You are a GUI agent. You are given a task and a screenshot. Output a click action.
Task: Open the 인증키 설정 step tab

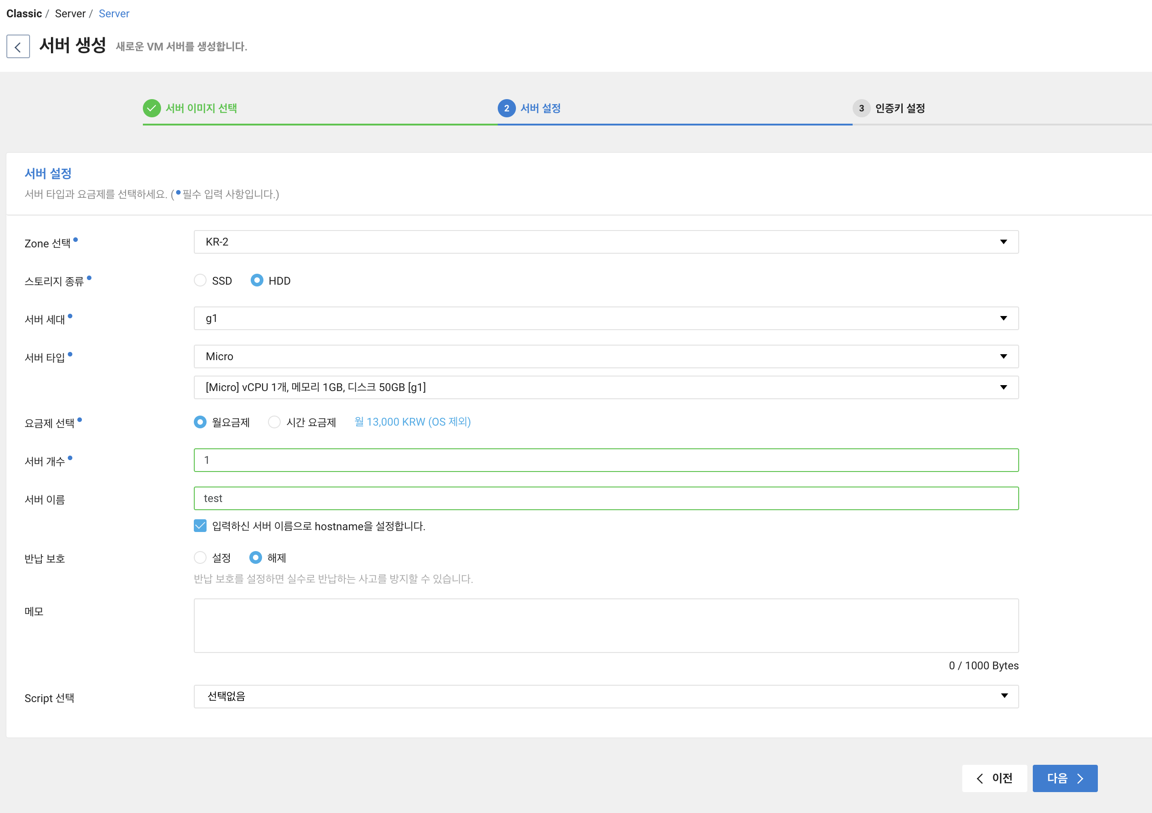pos(899,108)
